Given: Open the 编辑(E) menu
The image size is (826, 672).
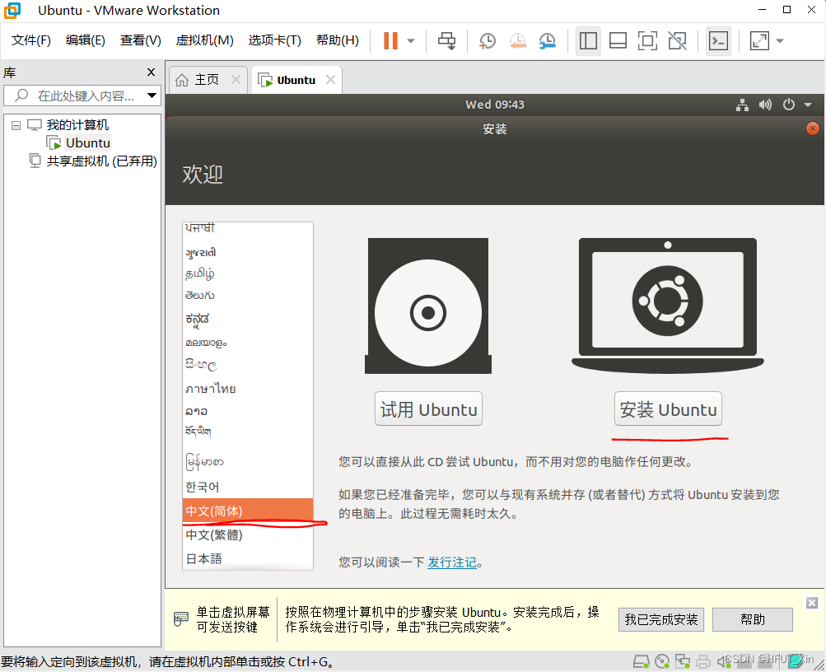Looking at the screenshot, I should coord(86,40).
